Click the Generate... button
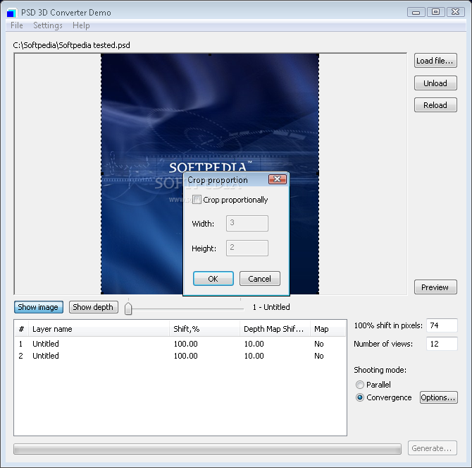472x468 pixels. pos(433,448)
